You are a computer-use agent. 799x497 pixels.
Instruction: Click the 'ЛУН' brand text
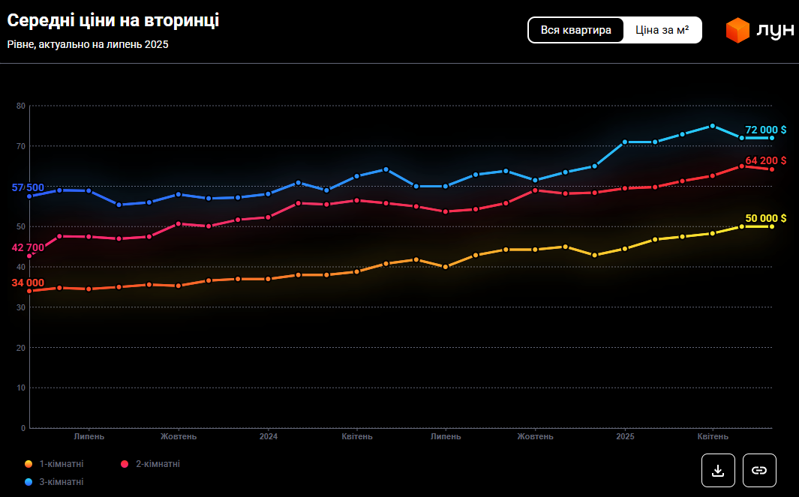click(x=775, y=30)
